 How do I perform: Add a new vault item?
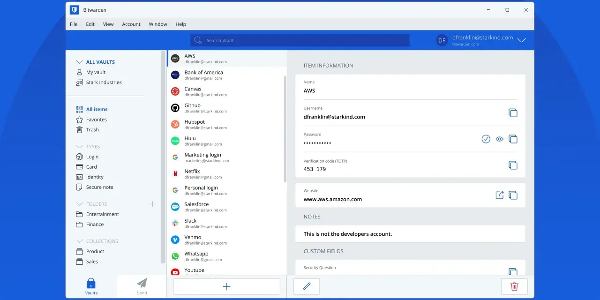[x=226, y=286]
